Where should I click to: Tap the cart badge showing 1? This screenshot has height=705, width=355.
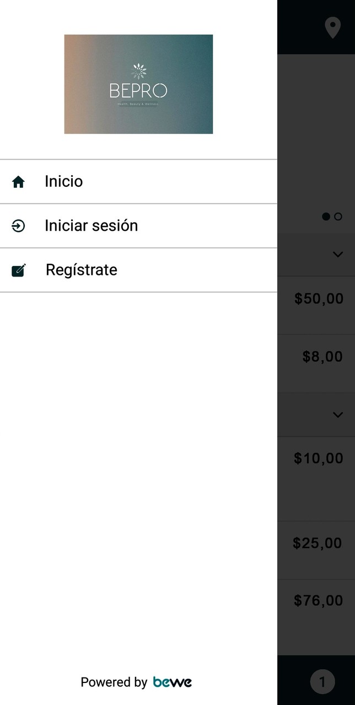[322, 682]
